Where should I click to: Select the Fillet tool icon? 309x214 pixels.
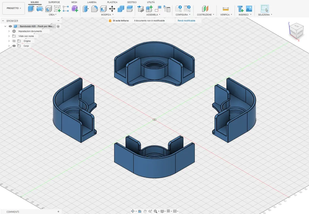click(x=94, y=9)
